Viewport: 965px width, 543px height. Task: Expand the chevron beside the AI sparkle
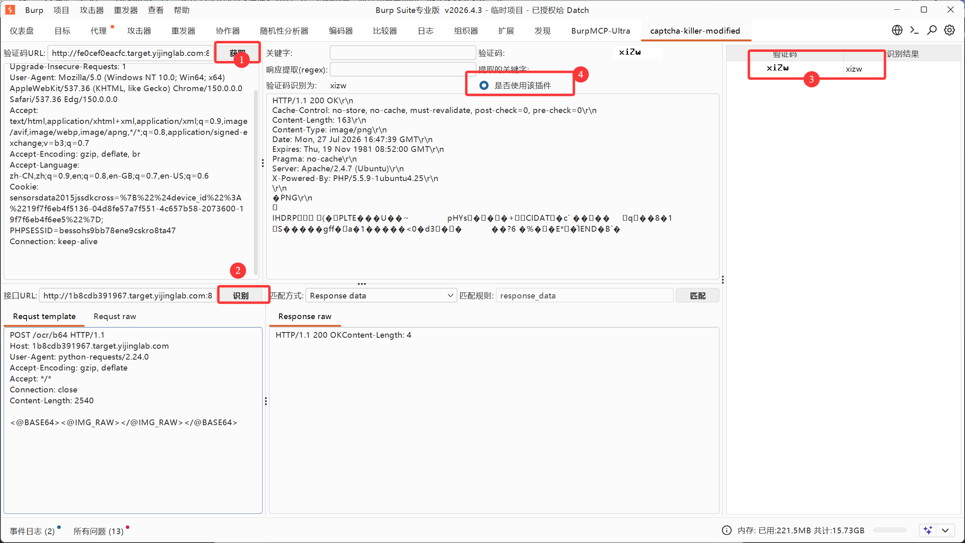click(945, 530)
